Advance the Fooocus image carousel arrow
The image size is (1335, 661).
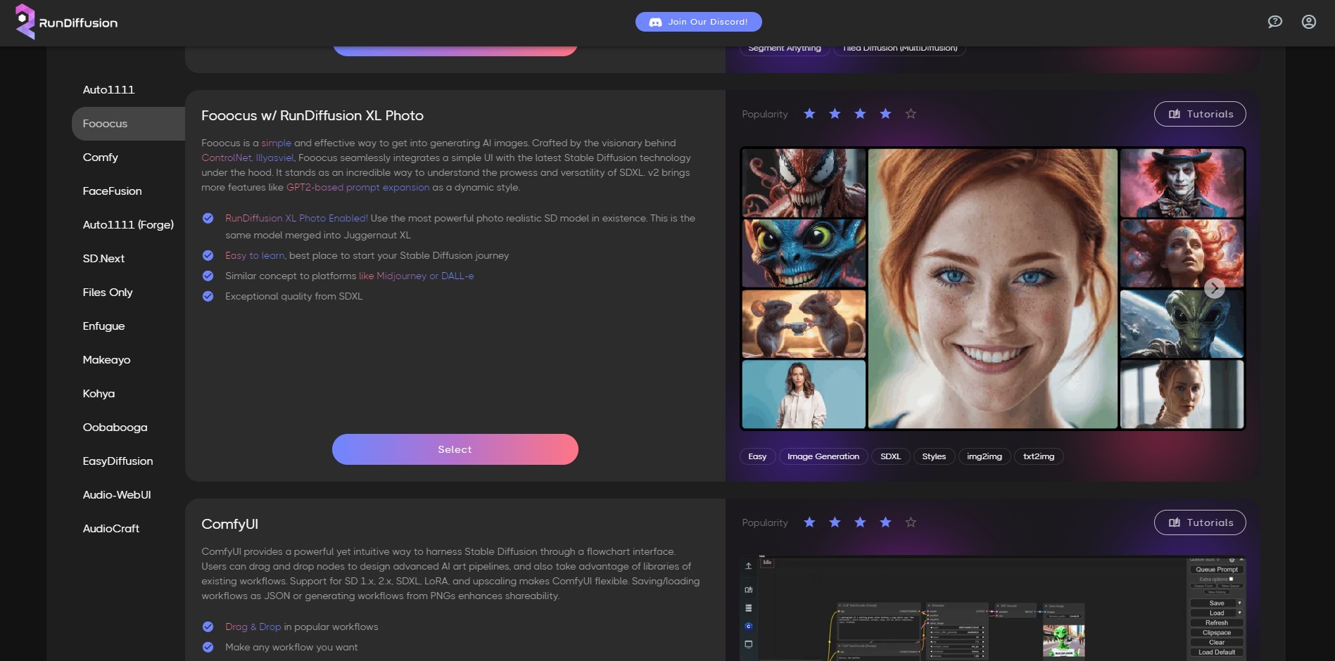(x=1214, y=288)
